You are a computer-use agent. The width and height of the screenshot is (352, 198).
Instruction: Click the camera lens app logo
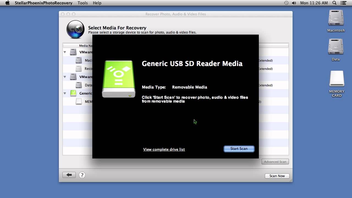[x=75, y=29]
